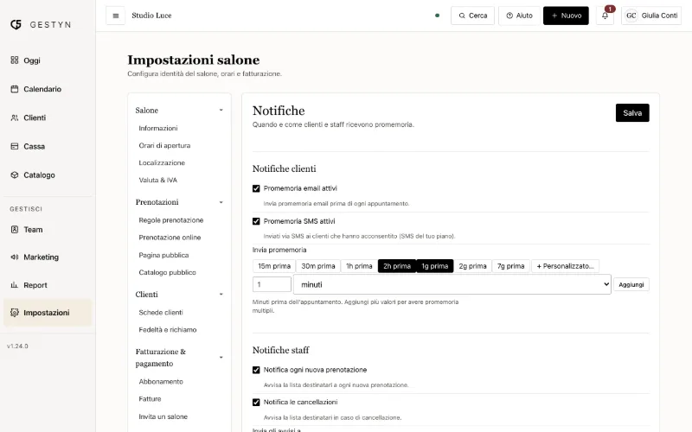Open Prenotazione online settings
Screen dimensions: 692x432
[170, 238]
